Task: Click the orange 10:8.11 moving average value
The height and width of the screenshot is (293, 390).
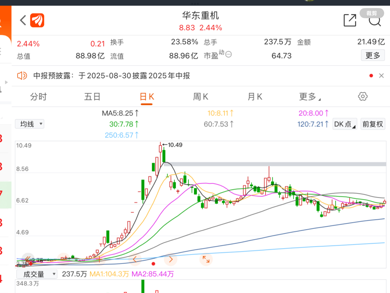Action: (221, 113)
